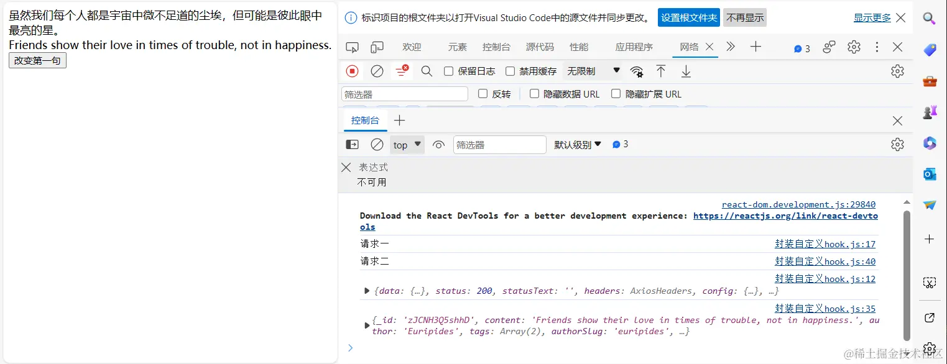Open 封装自定义hook.js:12 source link

(x=825, y=279)
